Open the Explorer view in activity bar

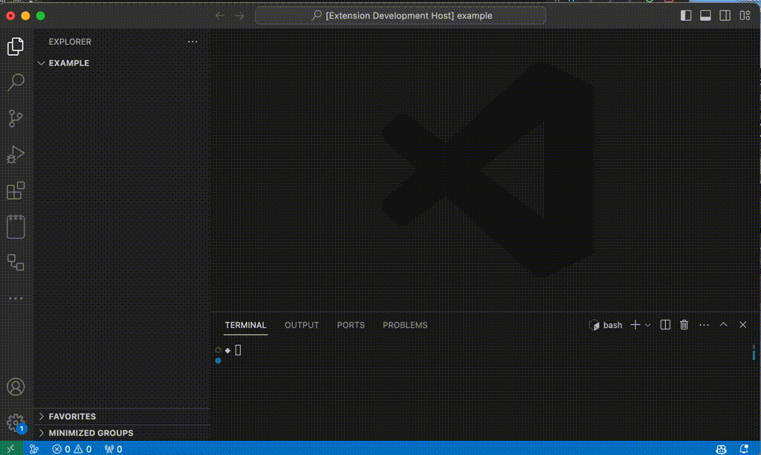16,47
